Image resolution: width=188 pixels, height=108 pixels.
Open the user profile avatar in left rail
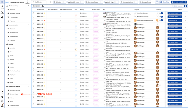pos(2,105)
